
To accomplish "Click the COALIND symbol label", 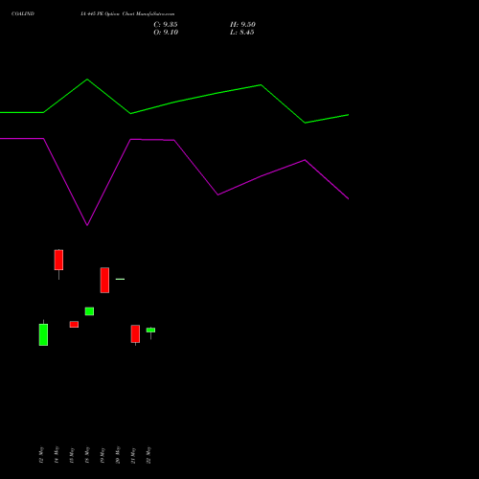I will 23,13.
